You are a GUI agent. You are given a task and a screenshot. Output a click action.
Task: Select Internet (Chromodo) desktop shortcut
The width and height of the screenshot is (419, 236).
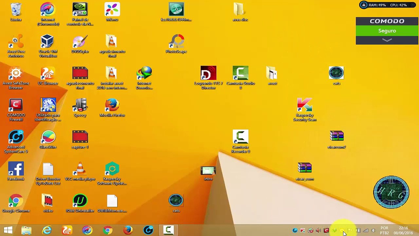coord(48,14)
